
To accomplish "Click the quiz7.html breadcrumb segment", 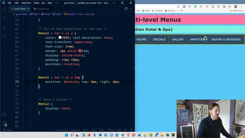I will 20,14.
